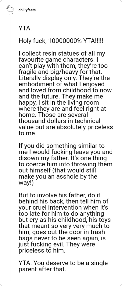Click the "happy, I sit in the living room" line
This screenshot has width=122, height=286.
click(x=59, y=103)
